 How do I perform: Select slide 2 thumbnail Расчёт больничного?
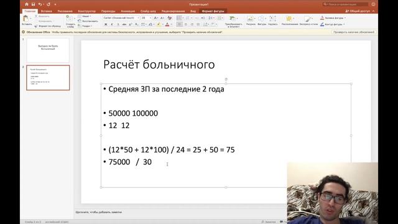pos(48,78)
